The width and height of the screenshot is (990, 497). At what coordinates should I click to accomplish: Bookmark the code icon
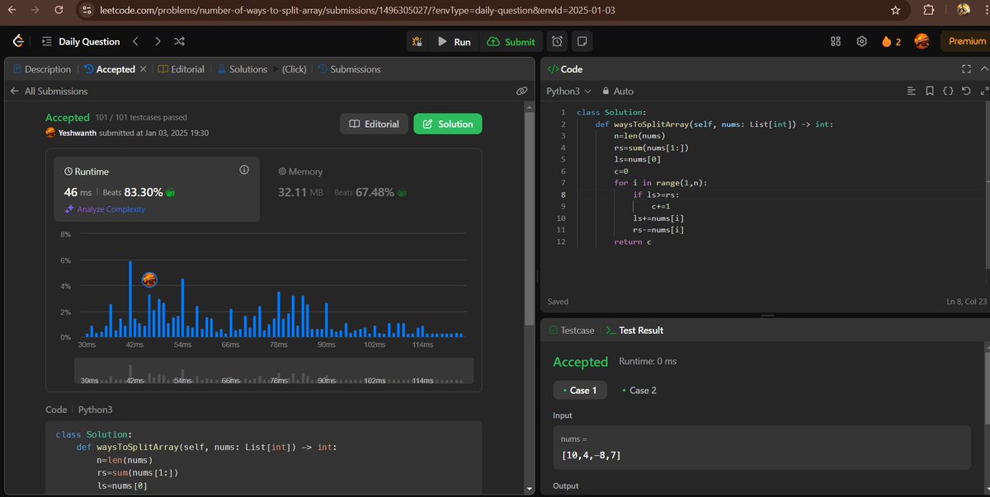pyautogui.click(x=930, y=91)
